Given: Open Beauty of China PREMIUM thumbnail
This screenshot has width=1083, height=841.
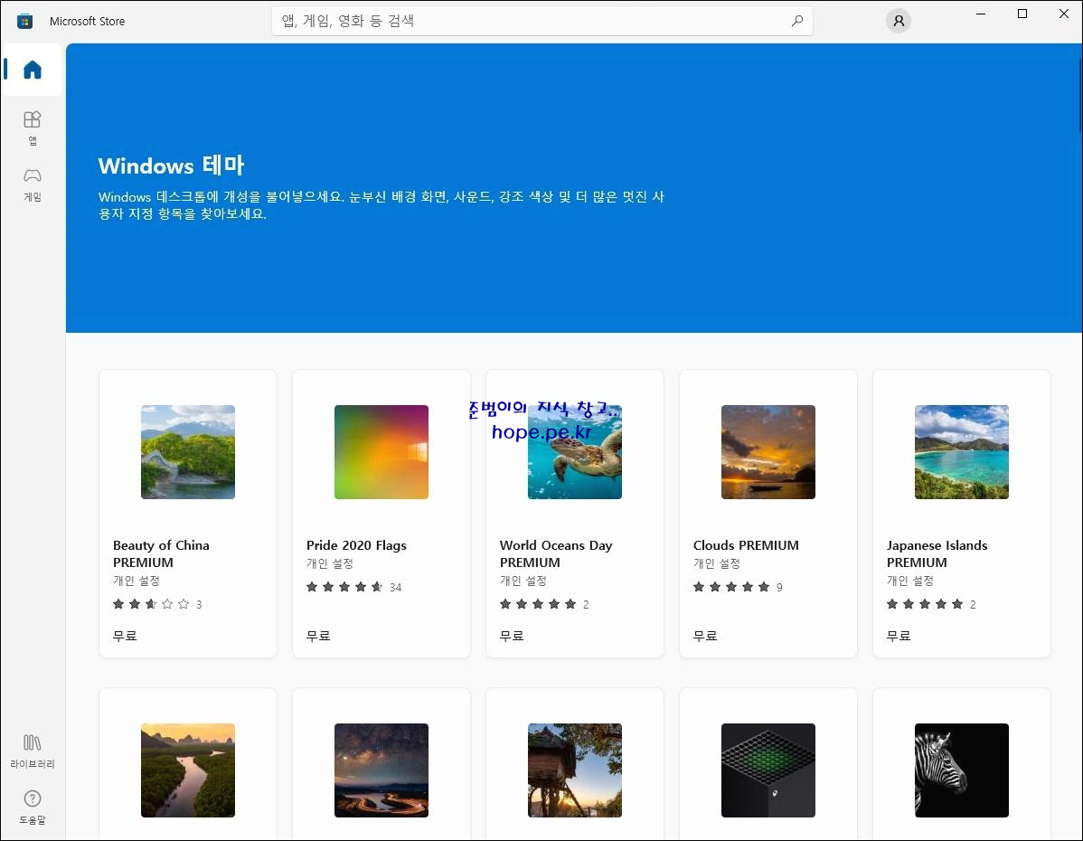Looking at the screenshot, I should pos(188,452).
